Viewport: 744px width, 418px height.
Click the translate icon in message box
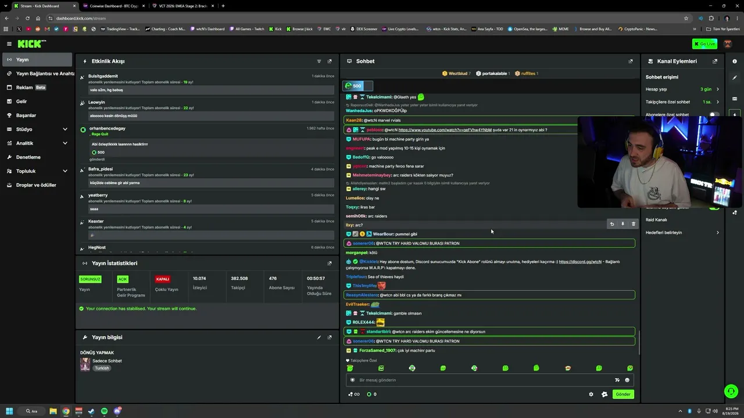617,380
